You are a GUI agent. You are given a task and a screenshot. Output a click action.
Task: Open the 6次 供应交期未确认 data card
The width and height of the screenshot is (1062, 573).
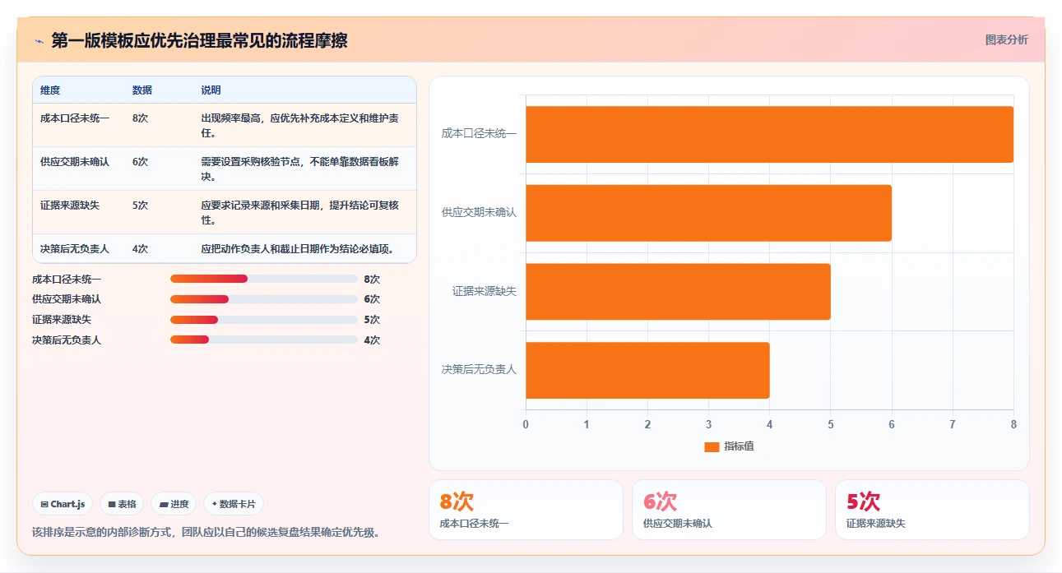click(729, 510)
